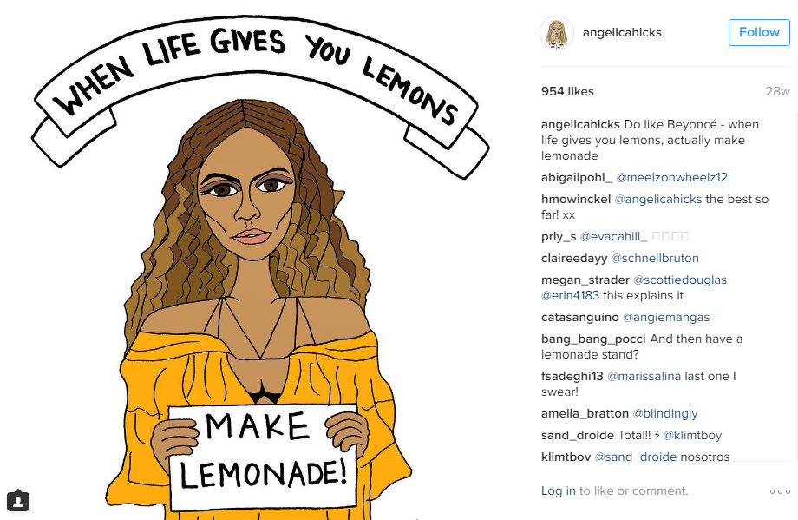This screenshot has height=520, width=798.
Task: Open the @erin4183 mention
Action: [x=570, y=295]
